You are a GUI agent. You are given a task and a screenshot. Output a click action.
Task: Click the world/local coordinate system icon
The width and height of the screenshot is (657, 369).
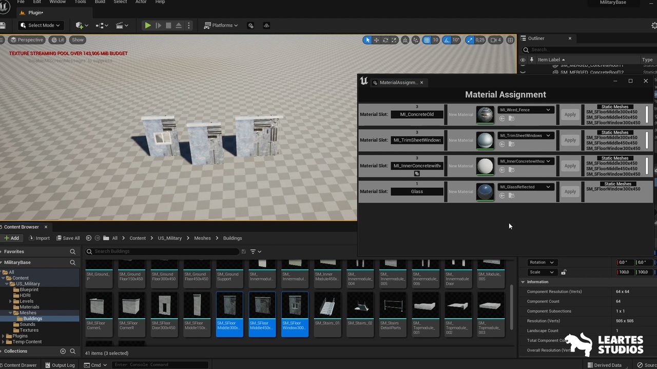coord(405,40)
